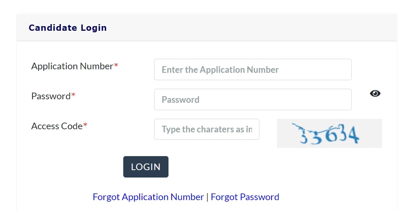Open the Forgot Application Number link
Viewport: 399px width, 211px height.
148,197
